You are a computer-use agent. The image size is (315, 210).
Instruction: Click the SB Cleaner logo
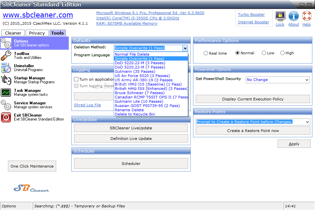click(31, 188)
